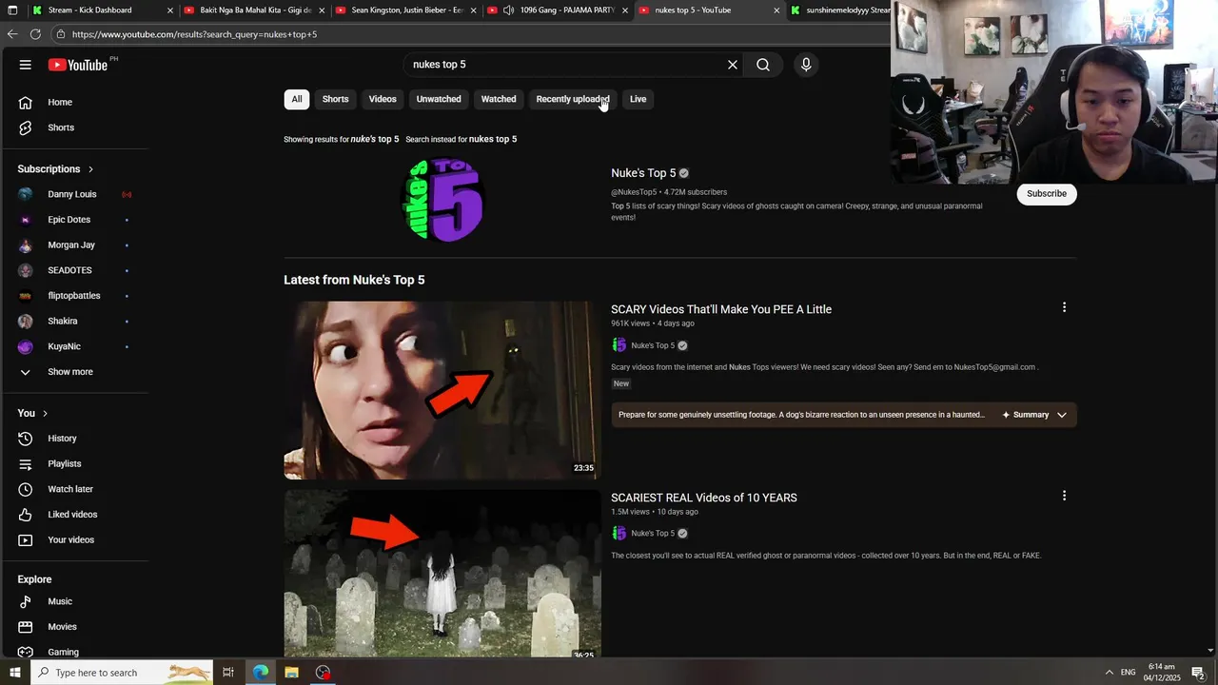This screenshot has height=685, width=1218.
Task: Select the Videos filter chip
Action: point(383,99)
